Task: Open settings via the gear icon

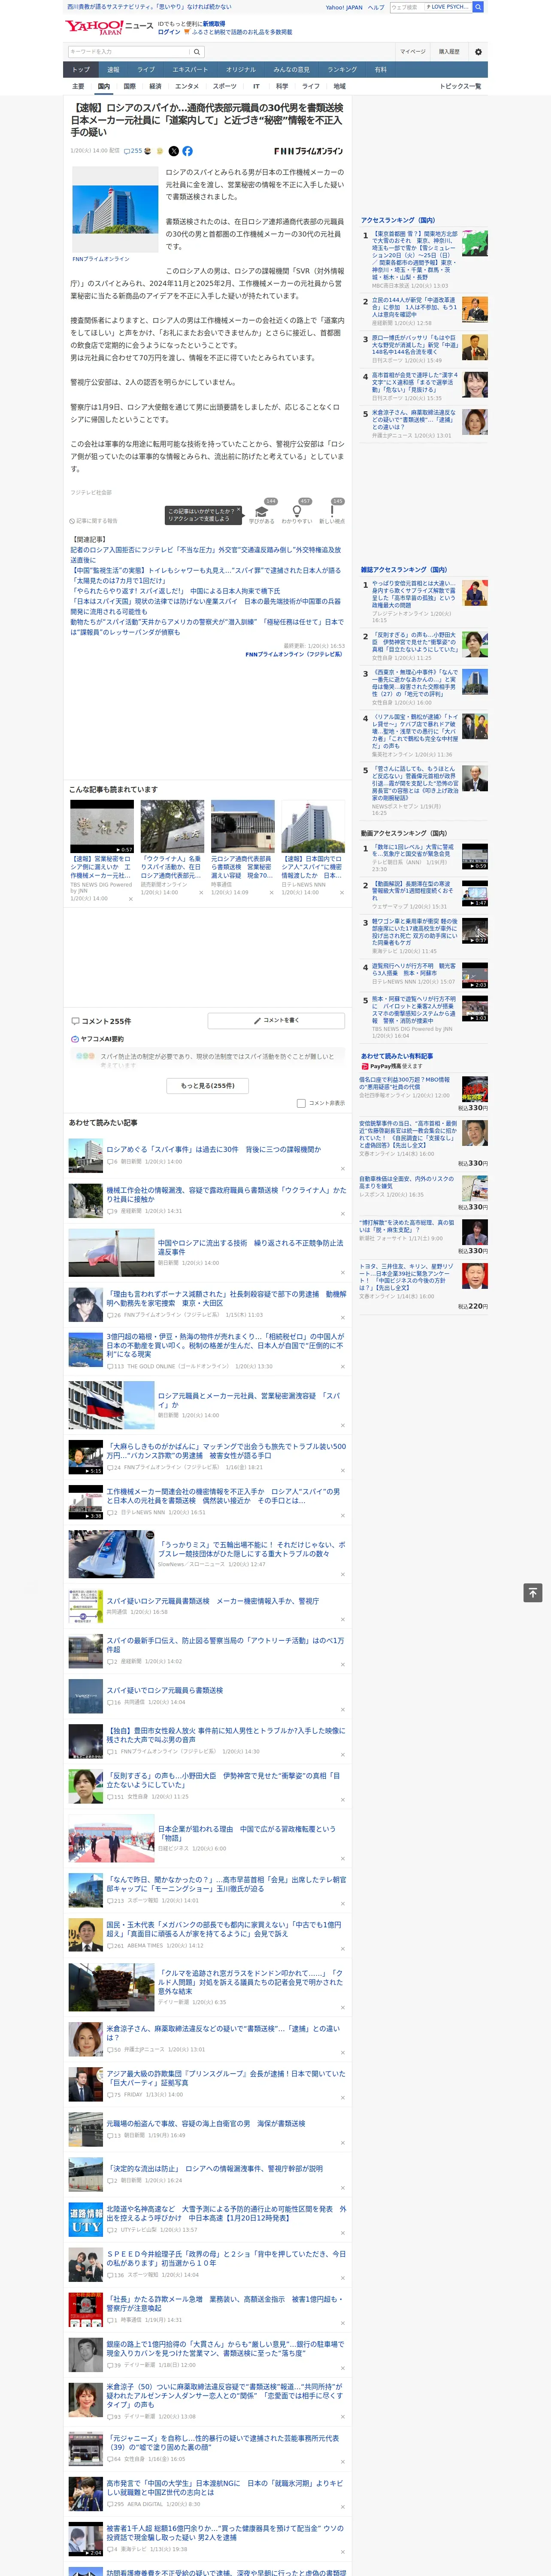Action: click(478, 52)
